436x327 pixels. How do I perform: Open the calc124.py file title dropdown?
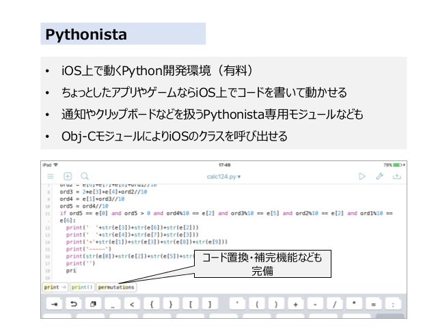click(x=223, y=177)
